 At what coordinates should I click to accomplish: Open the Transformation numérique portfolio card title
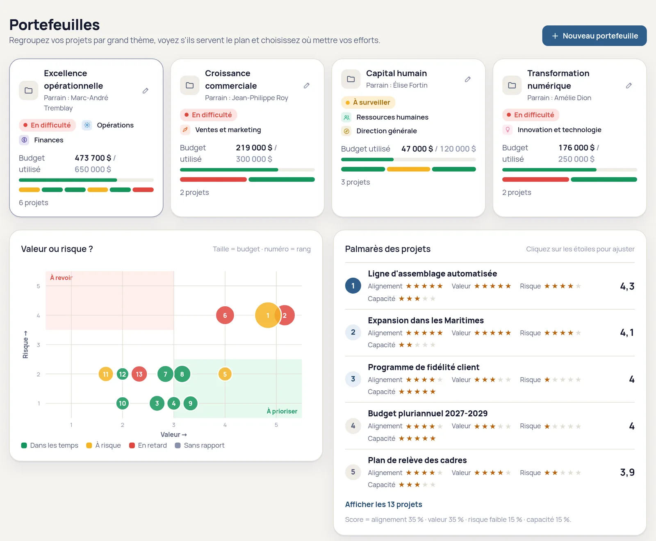pyautogui.click(x=558, y=79)
